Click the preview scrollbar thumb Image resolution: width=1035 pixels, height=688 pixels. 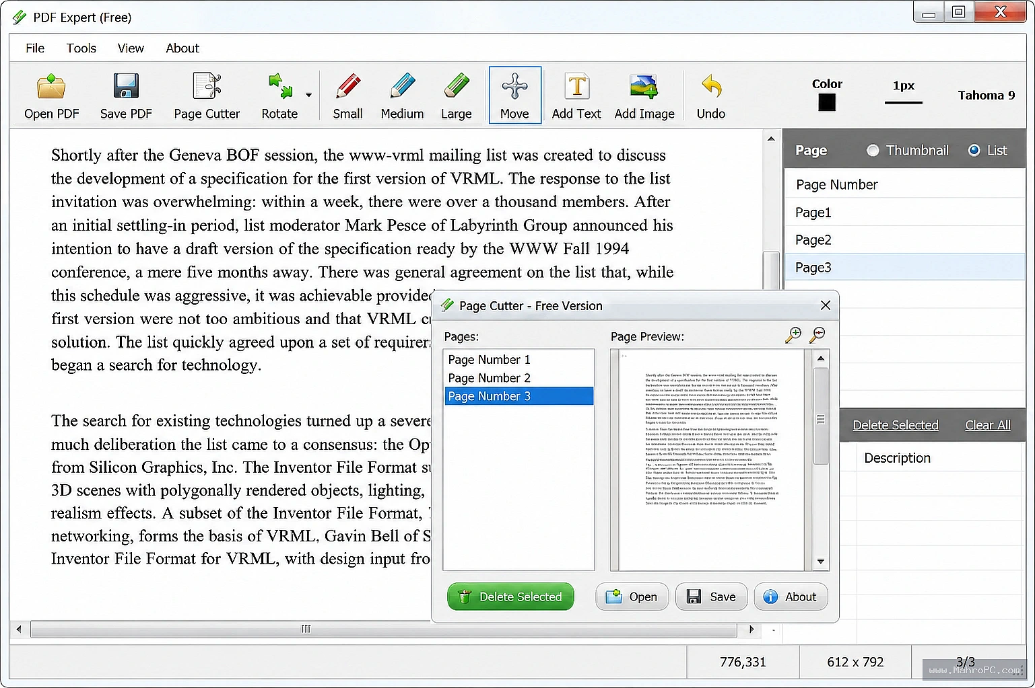click(821, 417)
